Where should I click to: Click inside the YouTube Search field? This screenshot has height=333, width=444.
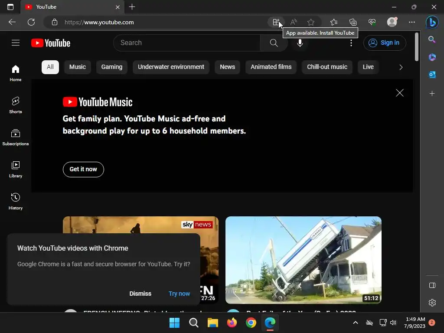[187, 43]
